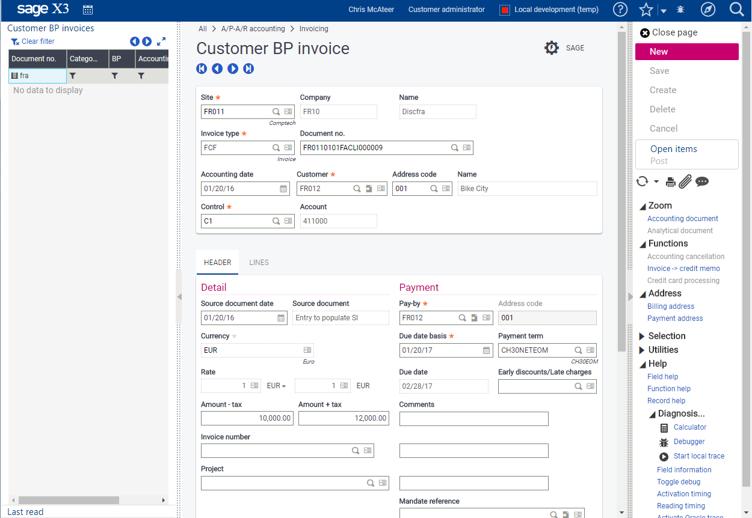Screen dimensions: 752x518
Task: Click the Category column filter icon
Action: (x=72, y=76)
